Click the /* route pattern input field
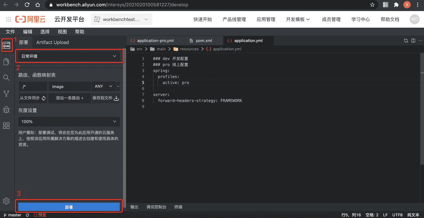424x218 pixels. (33, 86)
